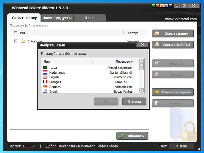Click the Отмена button
The image size is (204, 153).
tap(134, 101)
